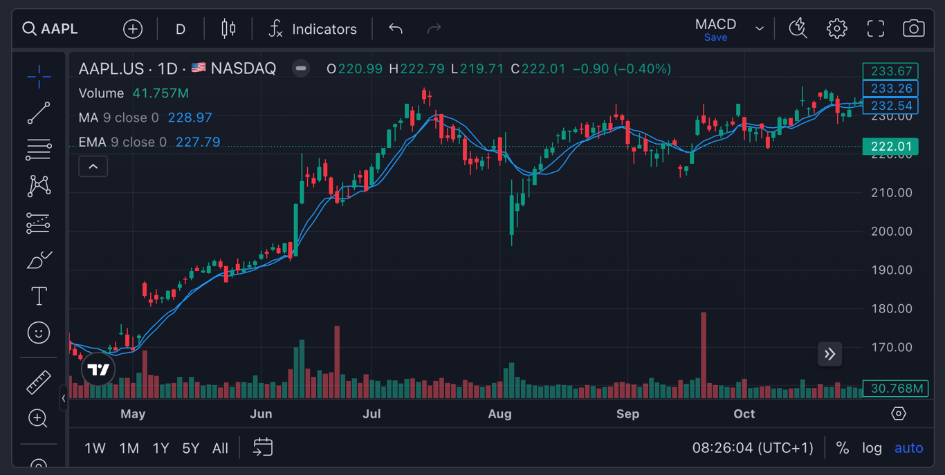945x475 pixels.
Task: Open the emoji icons tool
Action: (39, 333)
